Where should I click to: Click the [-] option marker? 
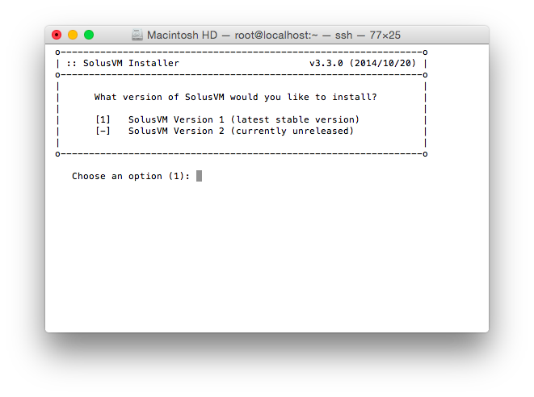coord(103,131)
